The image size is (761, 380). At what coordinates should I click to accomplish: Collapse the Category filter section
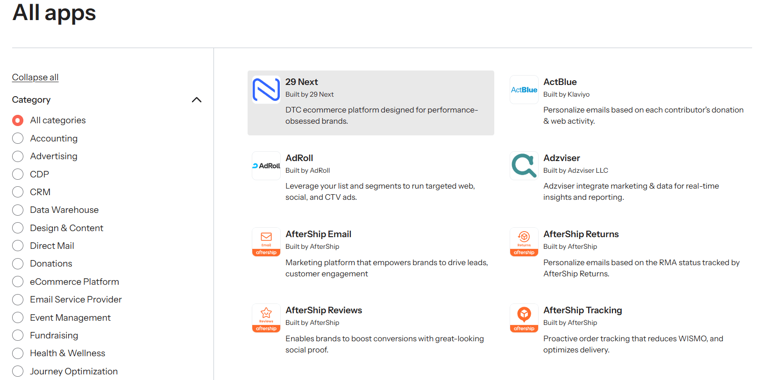pos(196,99)
